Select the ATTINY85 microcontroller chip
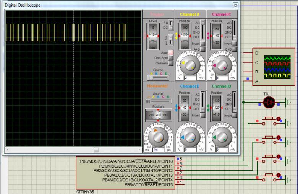 click(x=125, y=173)
